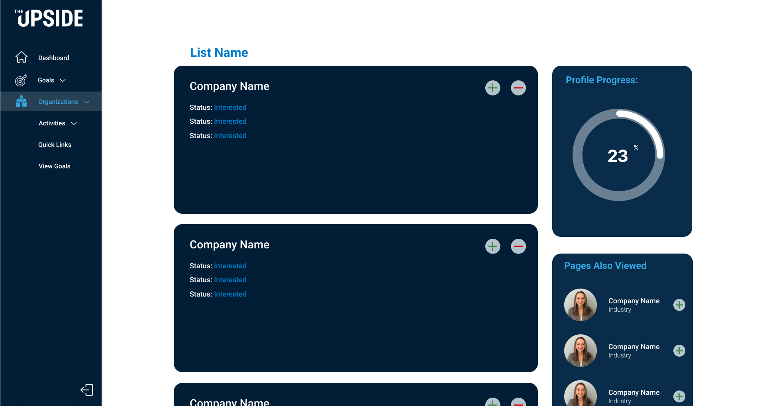Click green plus on second Company Name card

[x=493, y=246]
